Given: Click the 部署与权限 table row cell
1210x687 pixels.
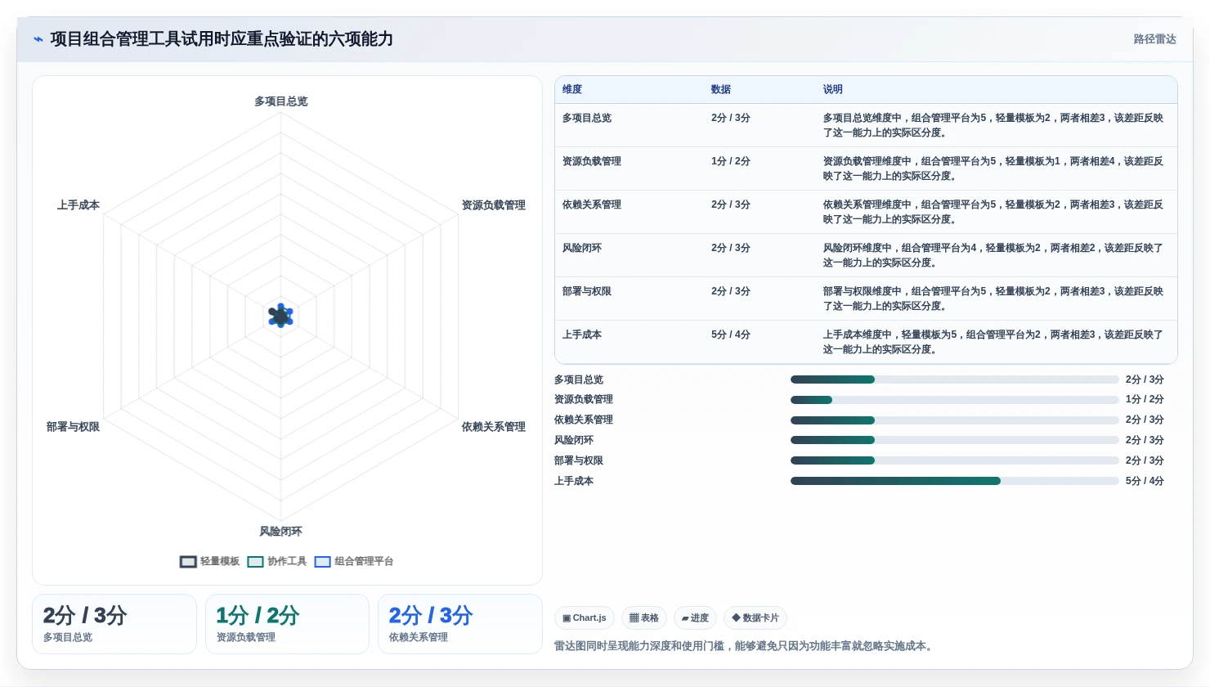Looking at the screenshot, I should (587, 291).
